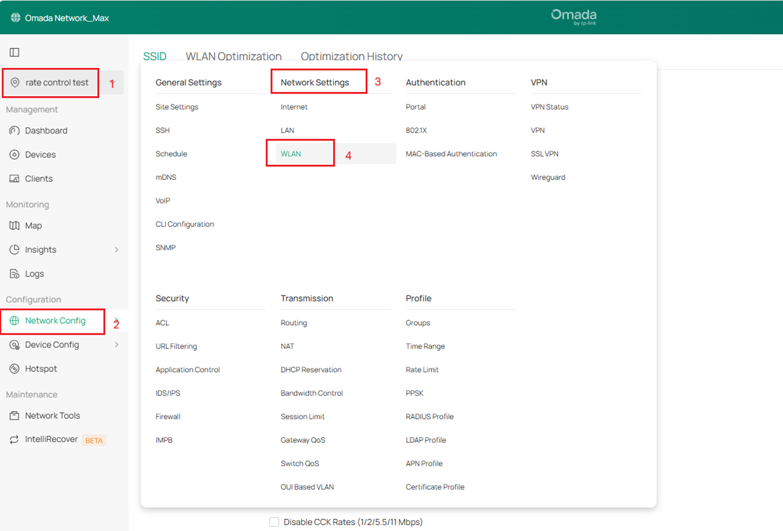Select the Devices icon in the sidebar

pyautogui.click(x=14, y=155)
